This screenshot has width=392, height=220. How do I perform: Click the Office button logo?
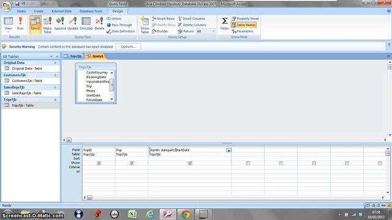(6, 6)
